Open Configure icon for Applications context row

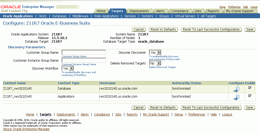237,97
